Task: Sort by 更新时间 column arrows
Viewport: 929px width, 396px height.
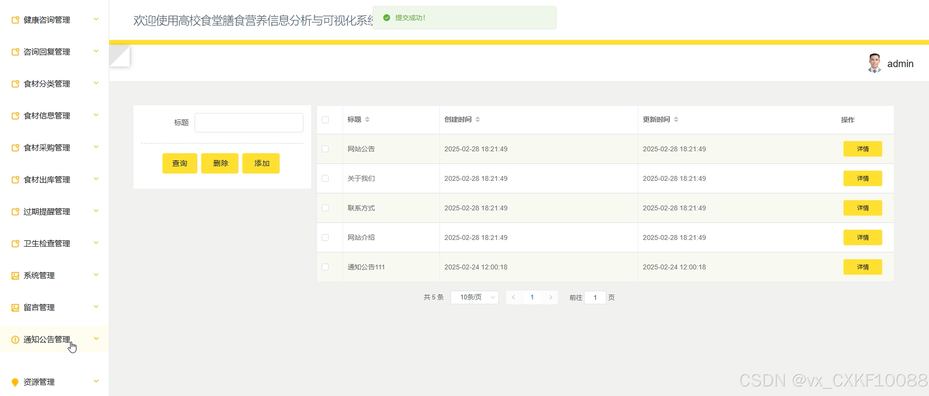Action: click(676, 119)
